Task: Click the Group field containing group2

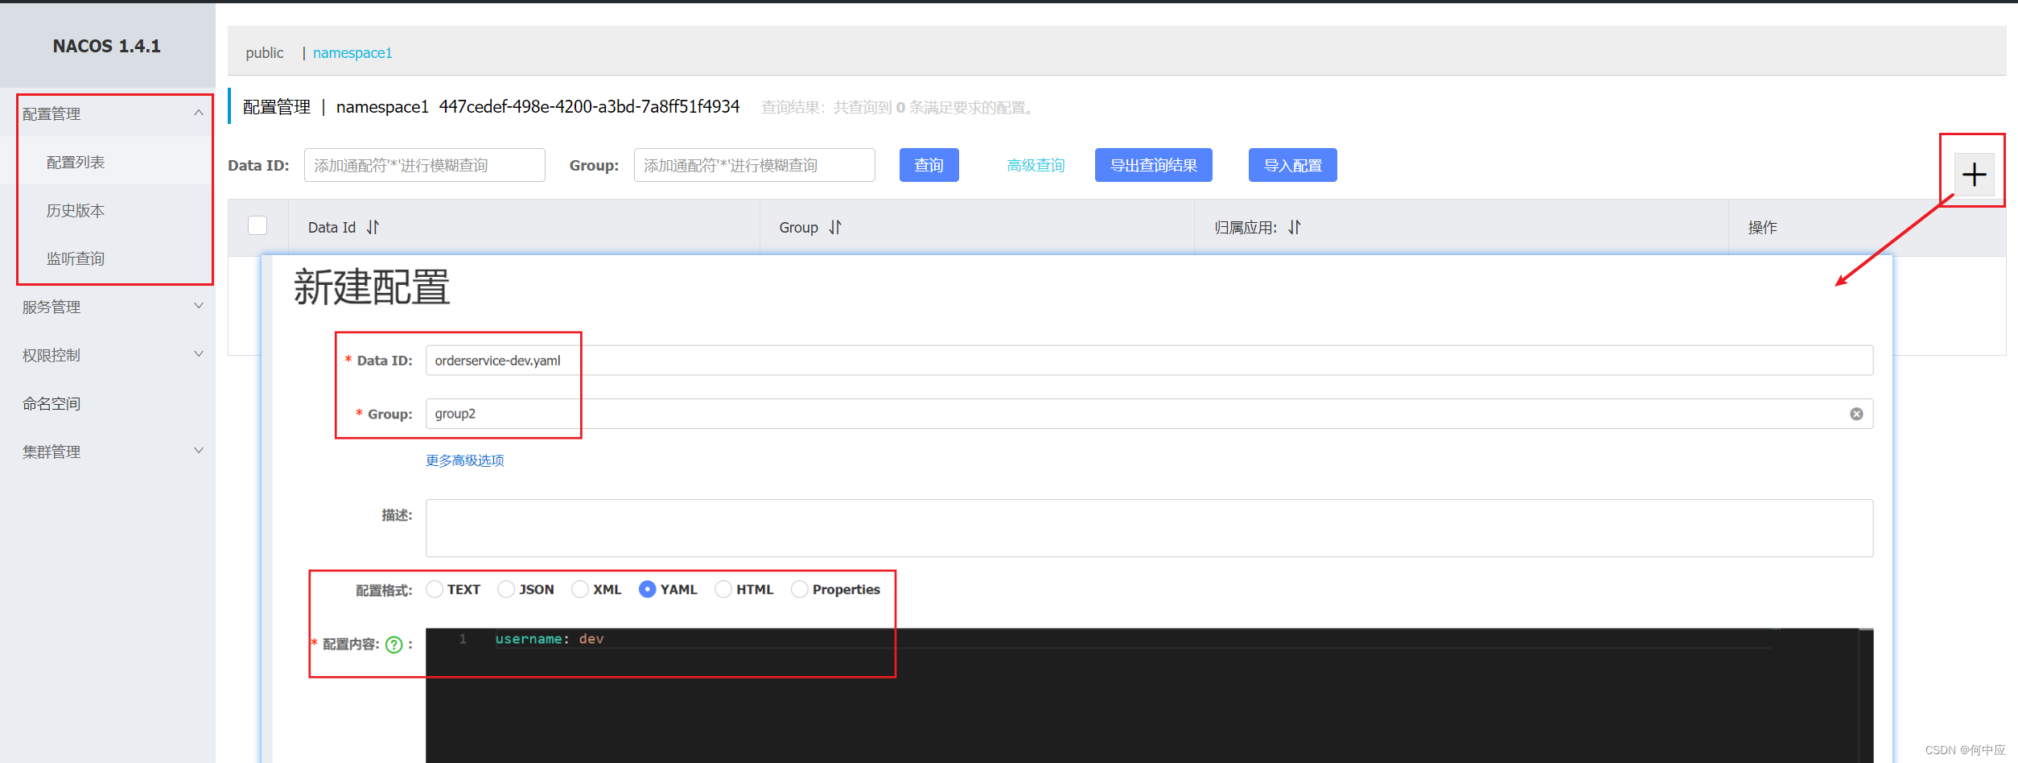Action: 1149,414
